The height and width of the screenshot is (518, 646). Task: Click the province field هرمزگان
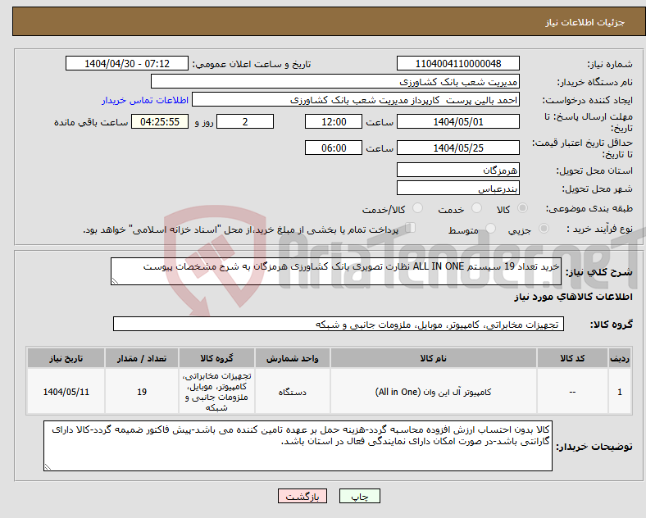pos(457,170)
